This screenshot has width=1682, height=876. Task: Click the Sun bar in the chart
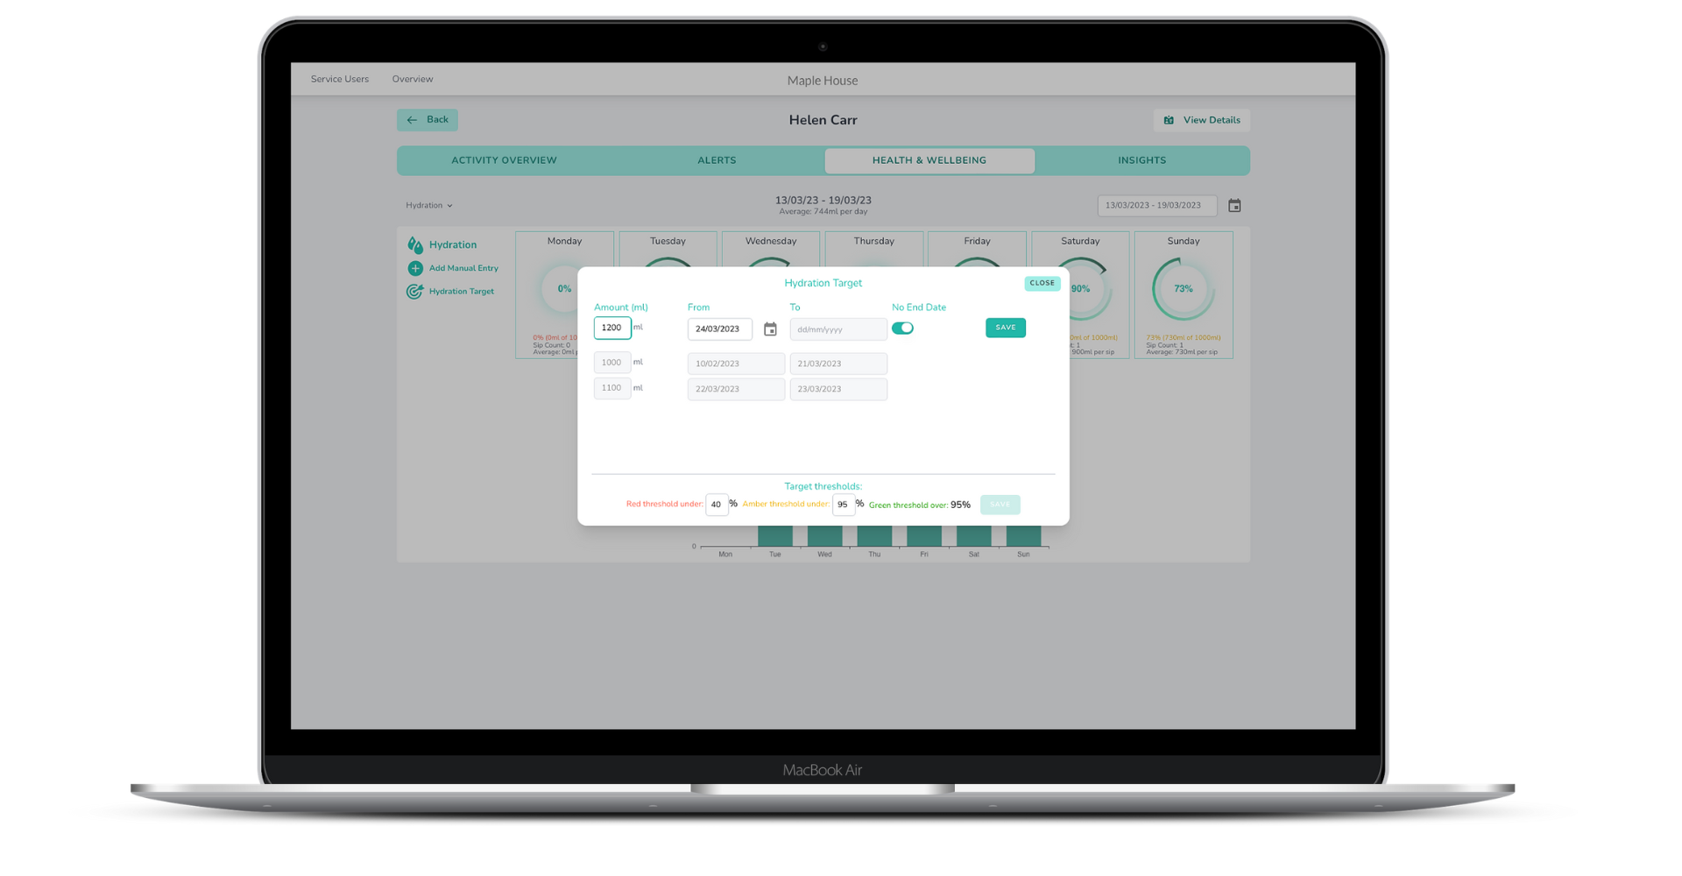point(1023,535)
